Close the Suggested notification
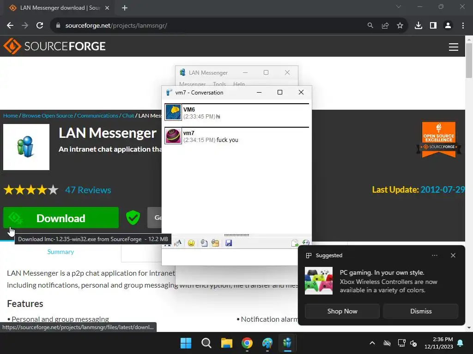The image size is (473, 354). pyautogui.click(x=453, y=255)
